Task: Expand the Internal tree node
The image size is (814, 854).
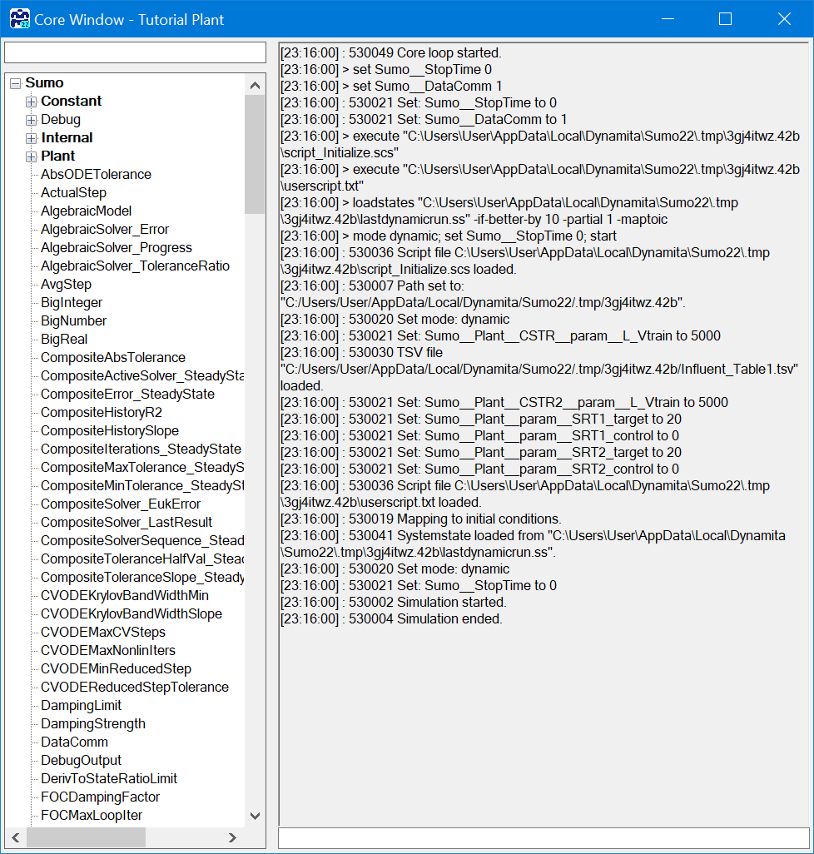Action: (x=32, y=138)
